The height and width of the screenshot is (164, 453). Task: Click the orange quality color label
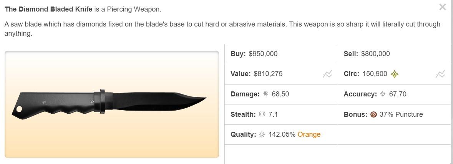309,134
